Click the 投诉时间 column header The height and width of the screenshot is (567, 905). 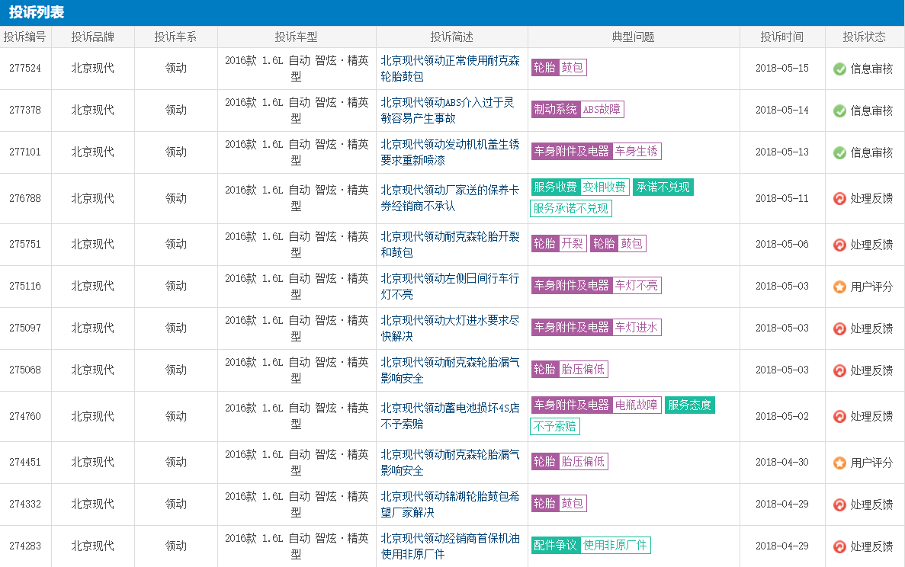point(781,37)
